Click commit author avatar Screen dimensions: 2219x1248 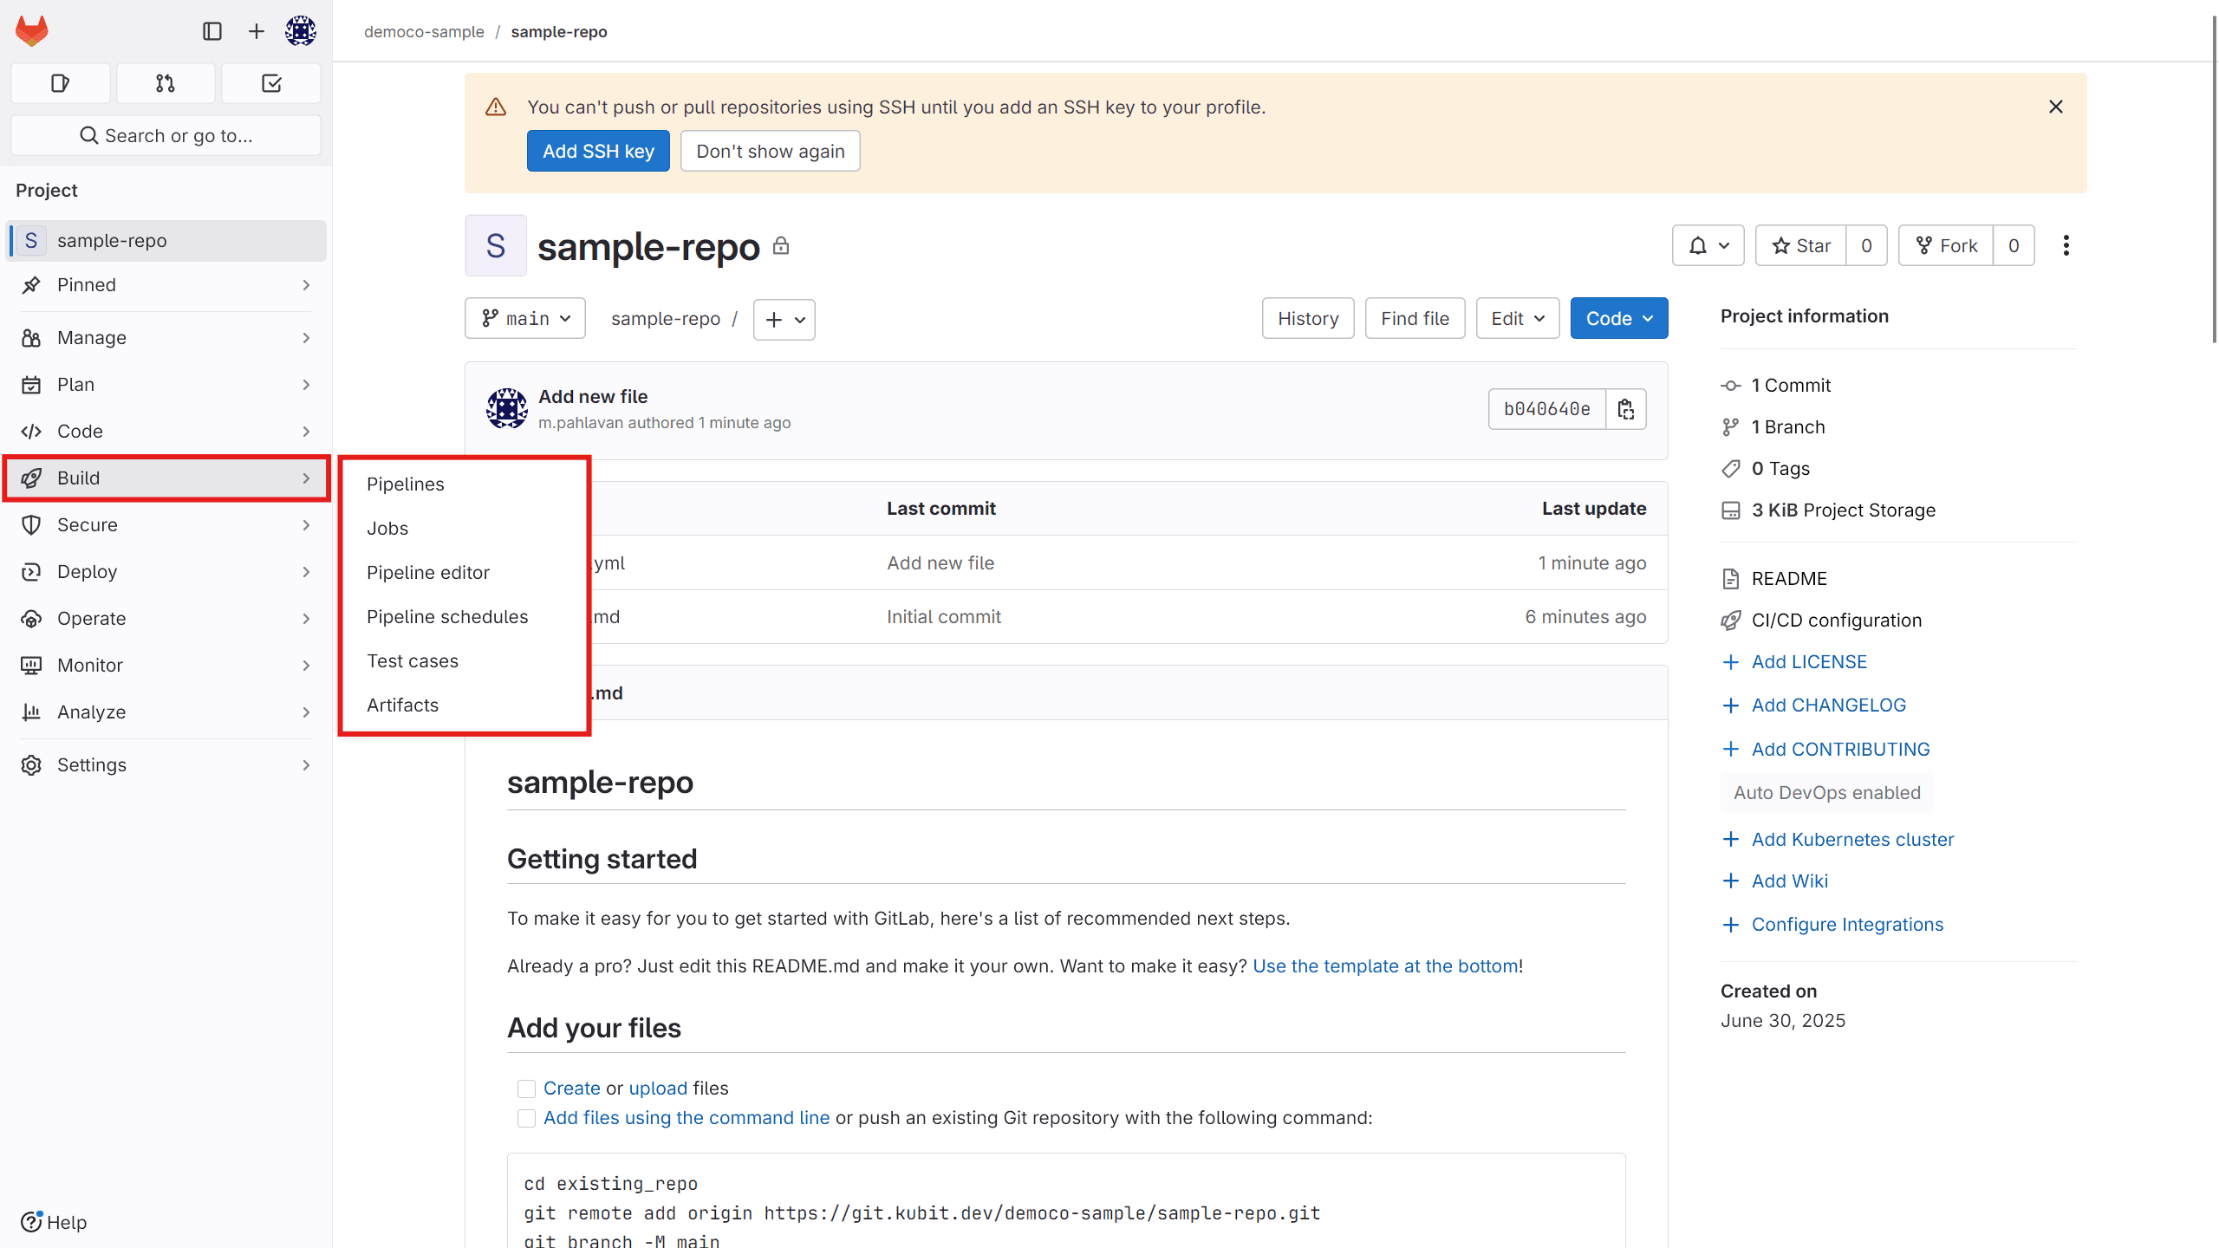click(507, 408)
